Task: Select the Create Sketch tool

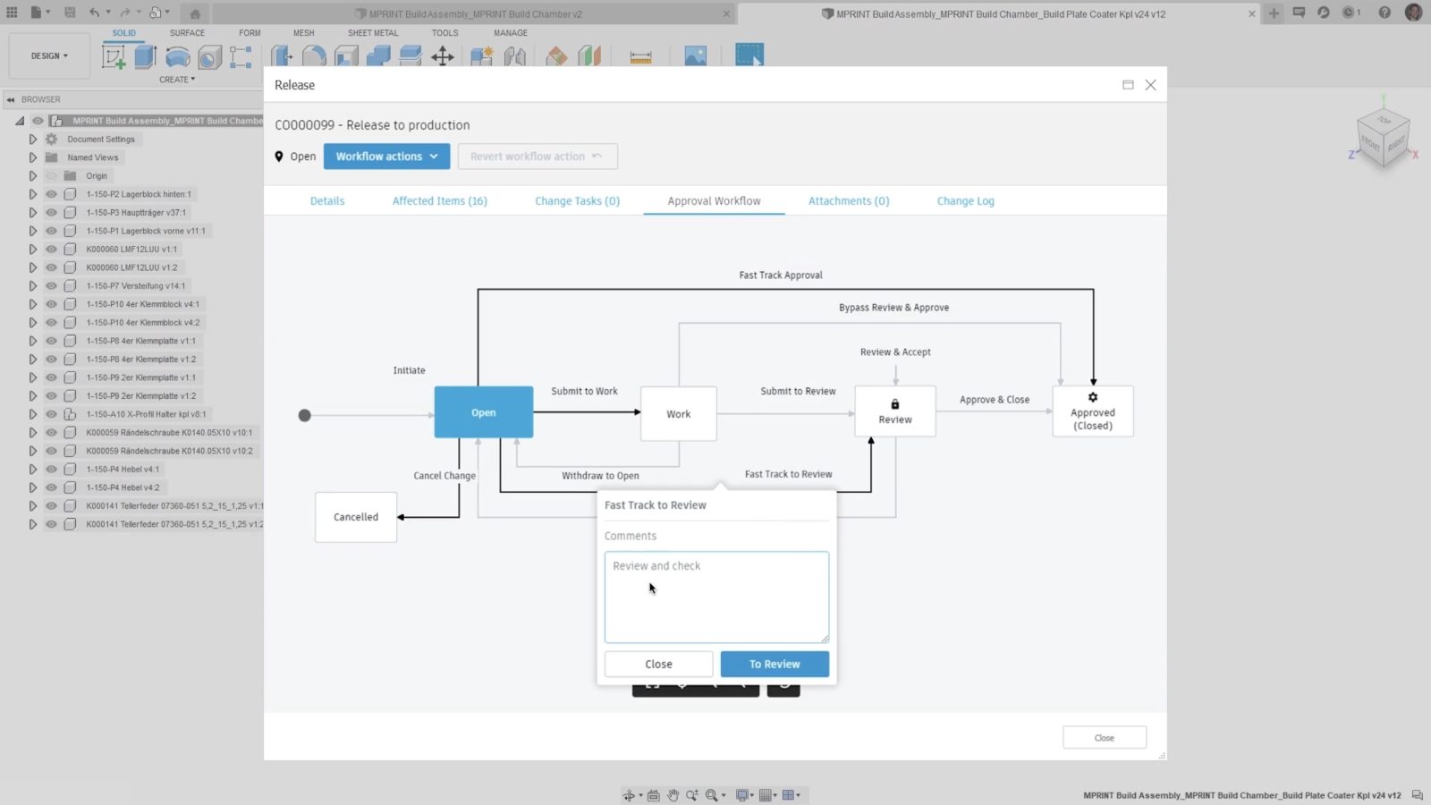Action: coord(113,56)
